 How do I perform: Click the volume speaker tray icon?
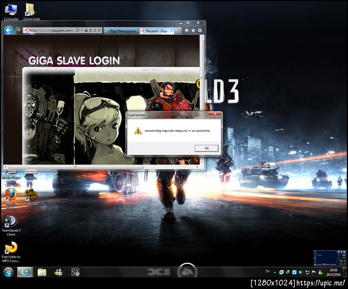point(300,272)
